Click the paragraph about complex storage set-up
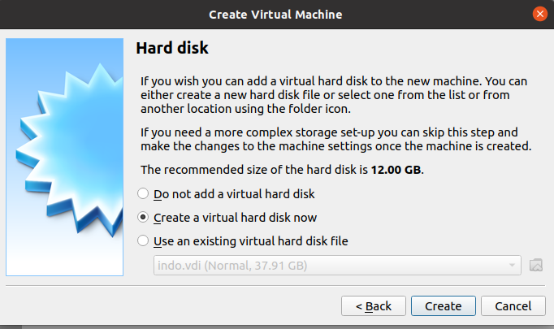Viewport: 554px width, 329px height. [336, 139]
